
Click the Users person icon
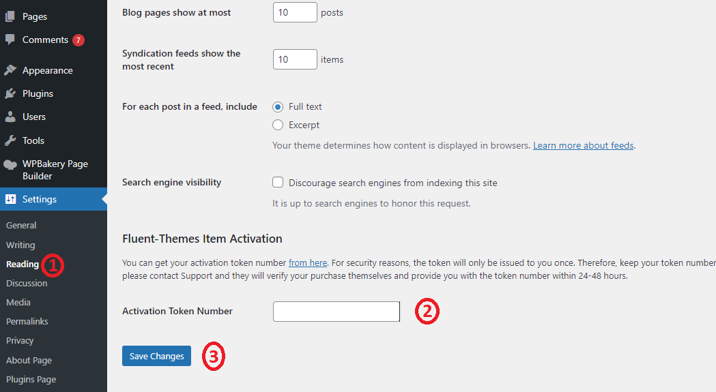click(10, 117)
